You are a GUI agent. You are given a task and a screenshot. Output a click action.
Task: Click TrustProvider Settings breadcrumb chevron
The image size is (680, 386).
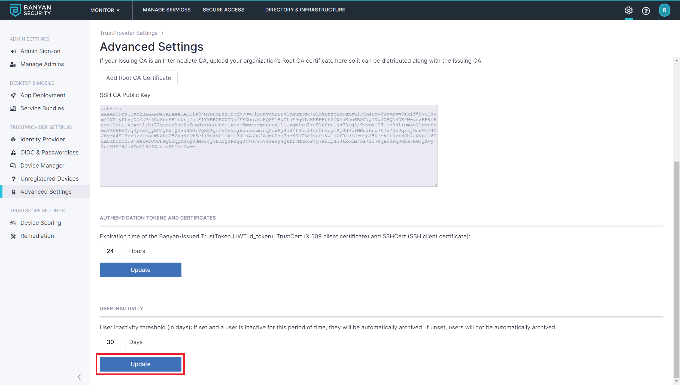point(162,33)
